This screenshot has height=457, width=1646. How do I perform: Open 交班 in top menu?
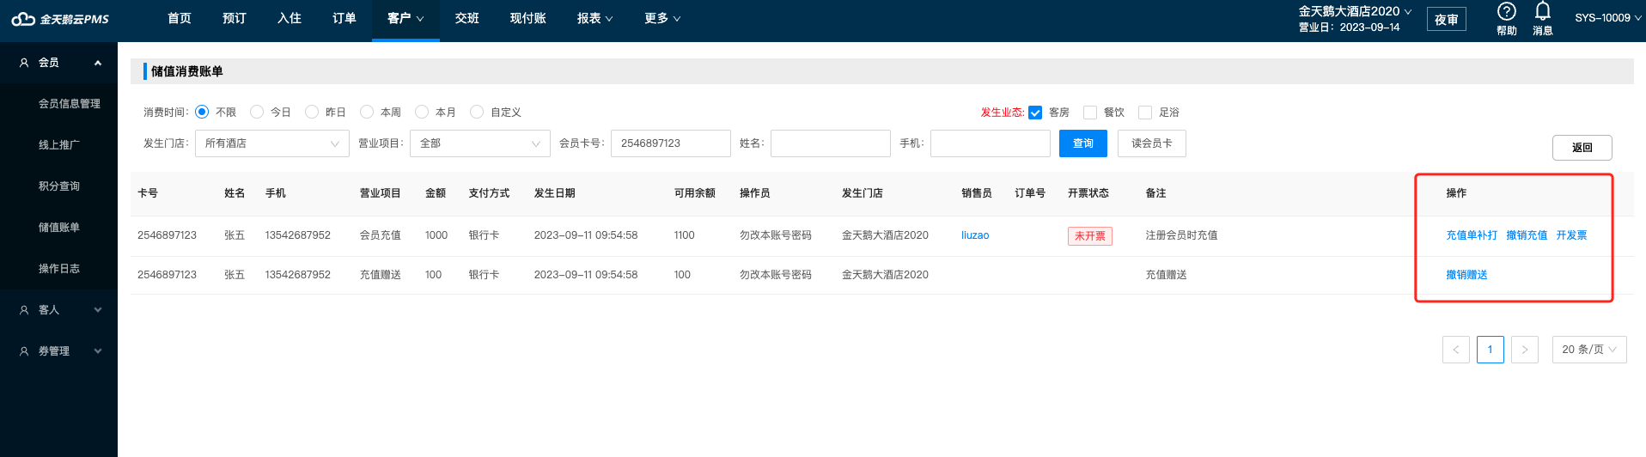[x=467, y=18]
